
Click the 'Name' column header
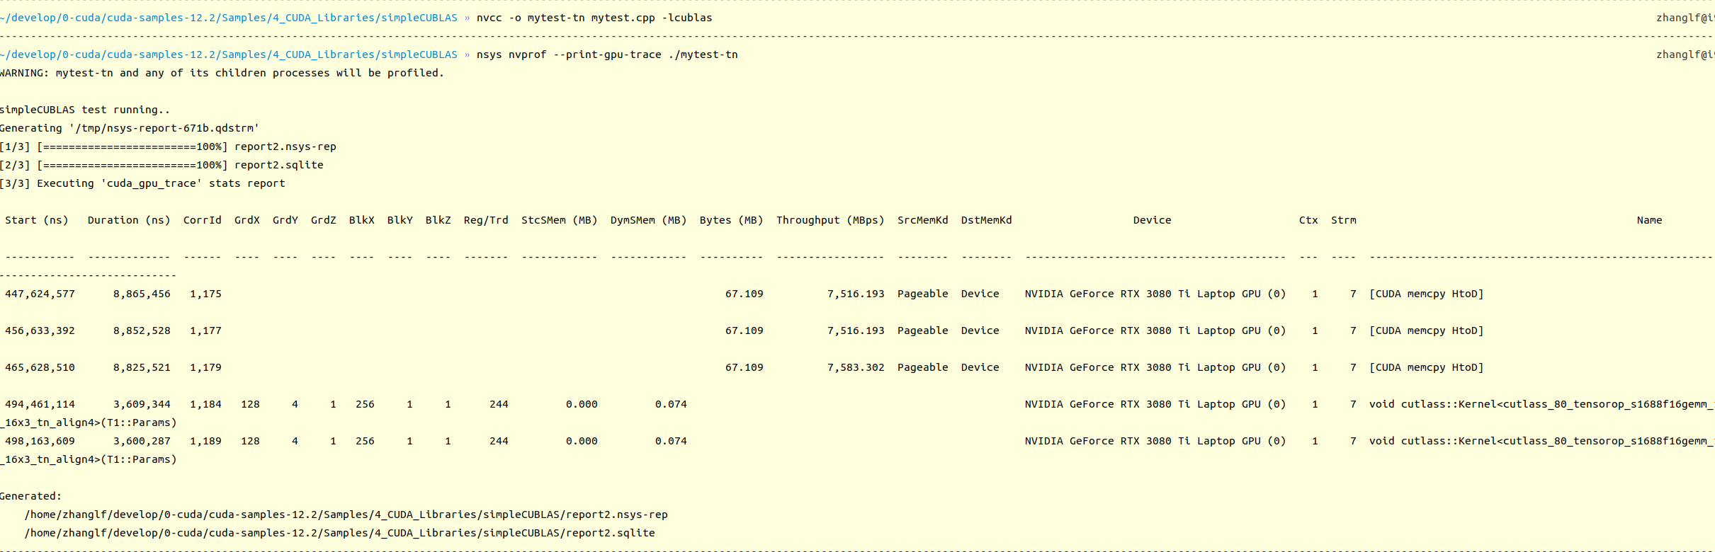[x=1650, y=220]
